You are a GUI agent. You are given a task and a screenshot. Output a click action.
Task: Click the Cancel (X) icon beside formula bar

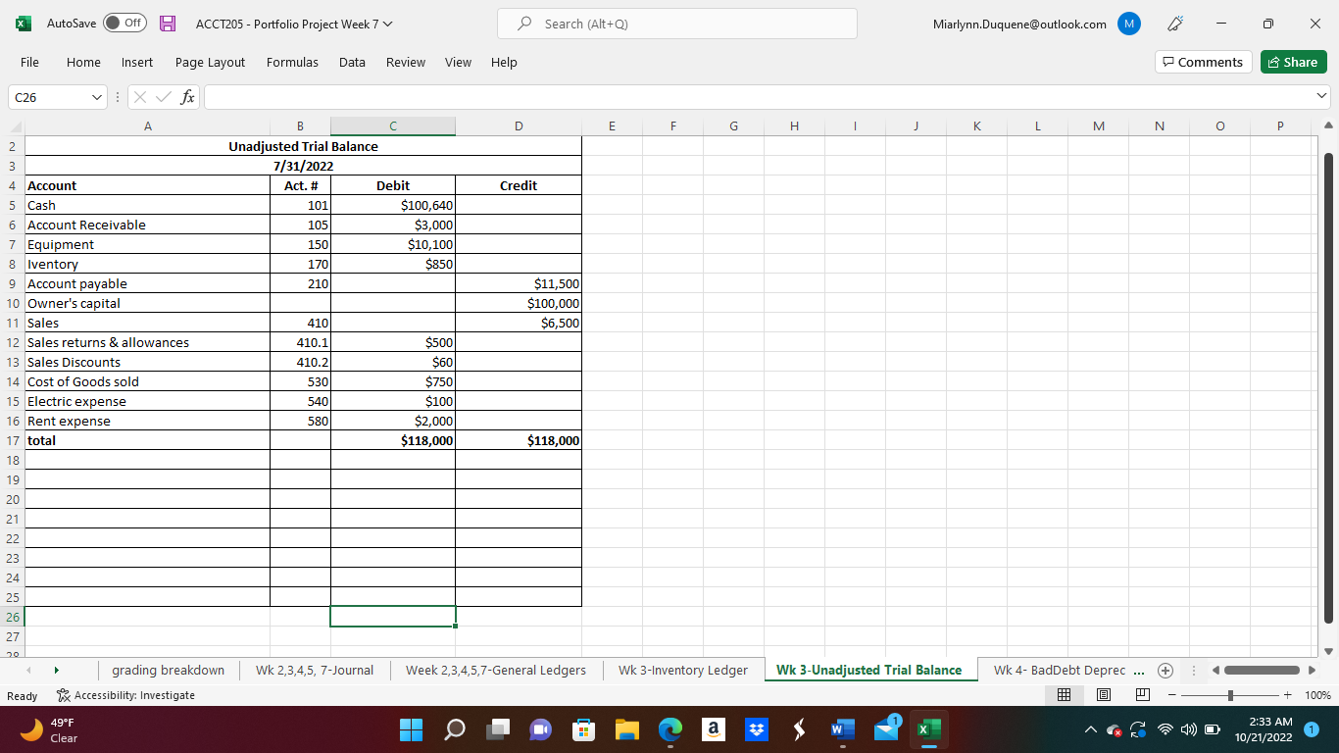point(140,97)
